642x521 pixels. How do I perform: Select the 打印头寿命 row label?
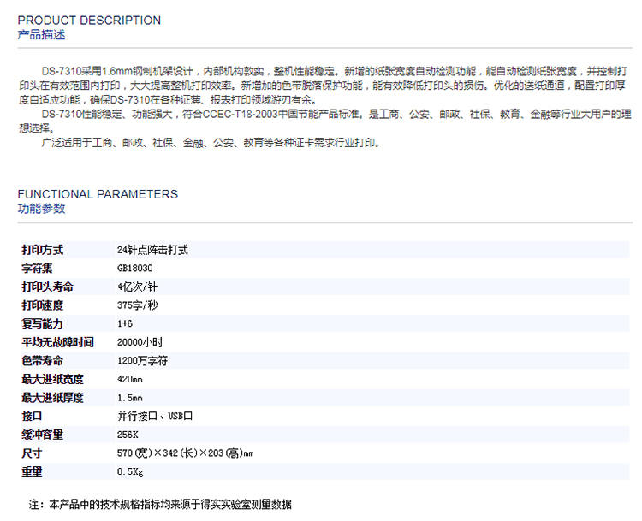pyautogui.click(x=48, y=287)
